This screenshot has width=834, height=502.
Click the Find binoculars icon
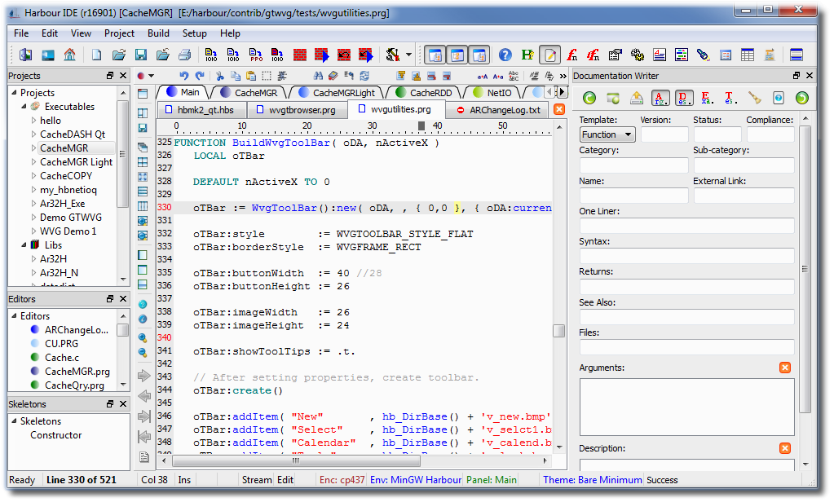(x=317, y=76)
